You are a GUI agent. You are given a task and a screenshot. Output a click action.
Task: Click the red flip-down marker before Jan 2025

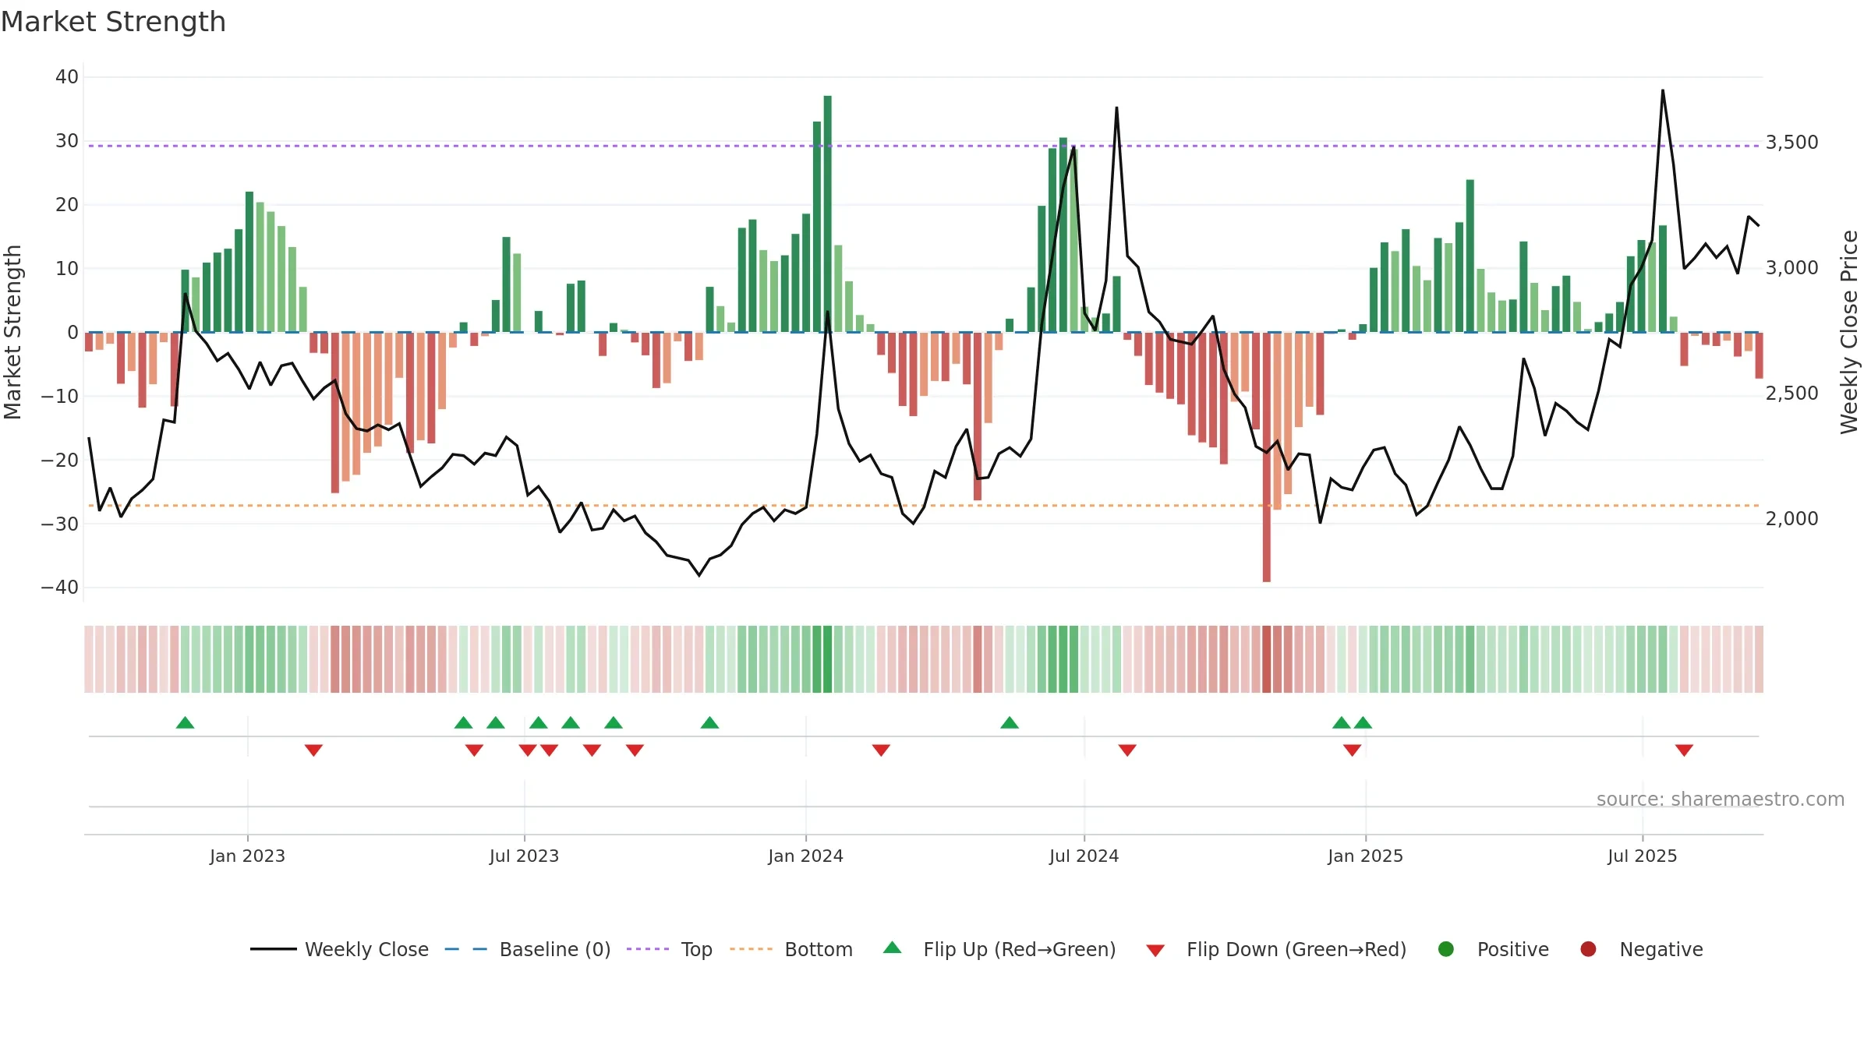[1352, 750]
